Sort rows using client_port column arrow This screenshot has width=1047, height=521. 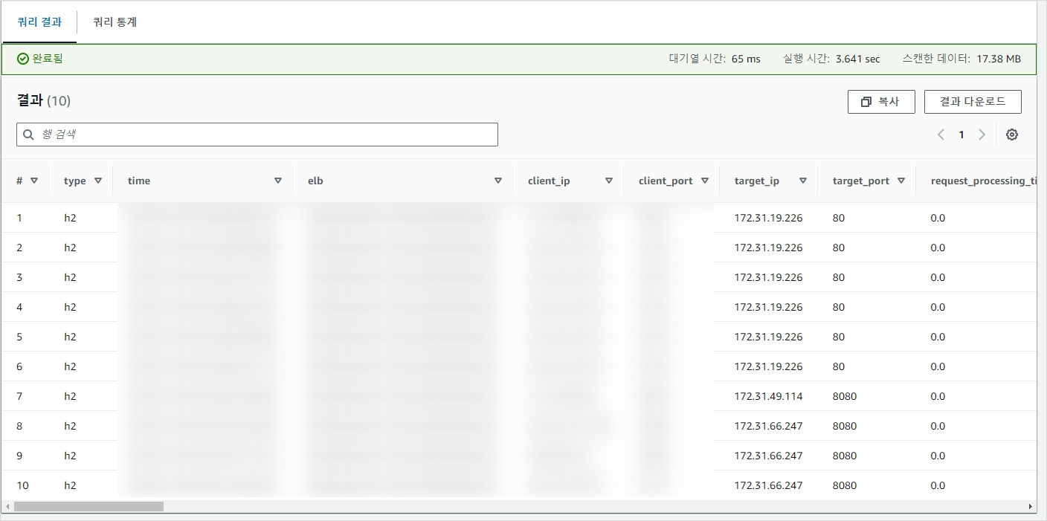(705, 181)
